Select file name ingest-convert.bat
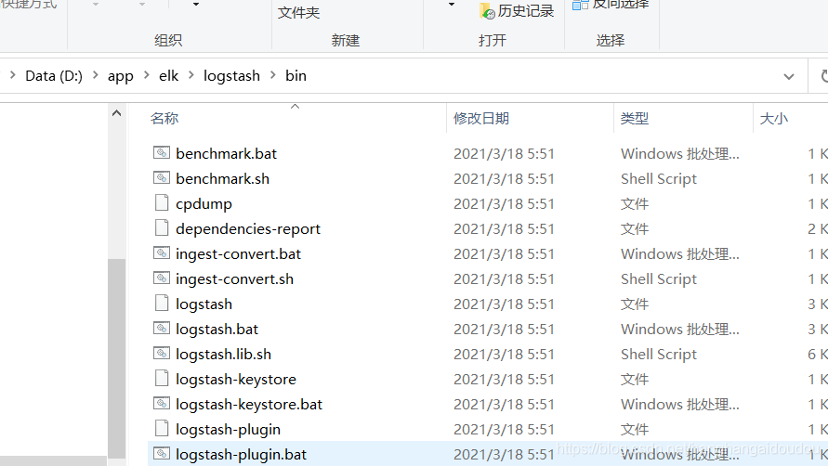This screenshot has height=466, width=828. [238, 253]
